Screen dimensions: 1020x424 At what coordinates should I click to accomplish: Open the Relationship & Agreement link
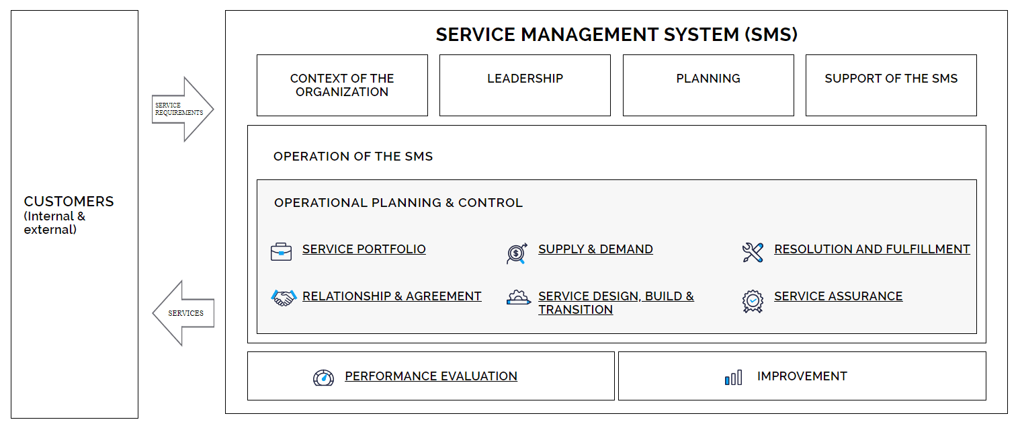pos(392,296)
